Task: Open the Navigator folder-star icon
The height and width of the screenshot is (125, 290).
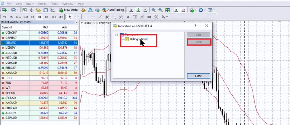Action: 39,10
